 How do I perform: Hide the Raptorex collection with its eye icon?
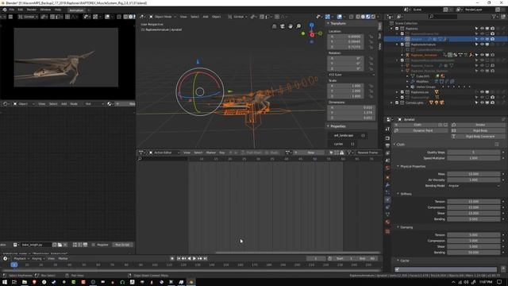click(x=482, y=29)
